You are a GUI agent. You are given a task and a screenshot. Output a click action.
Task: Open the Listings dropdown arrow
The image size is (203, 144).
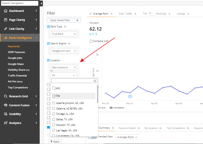[x=188, y=14]
